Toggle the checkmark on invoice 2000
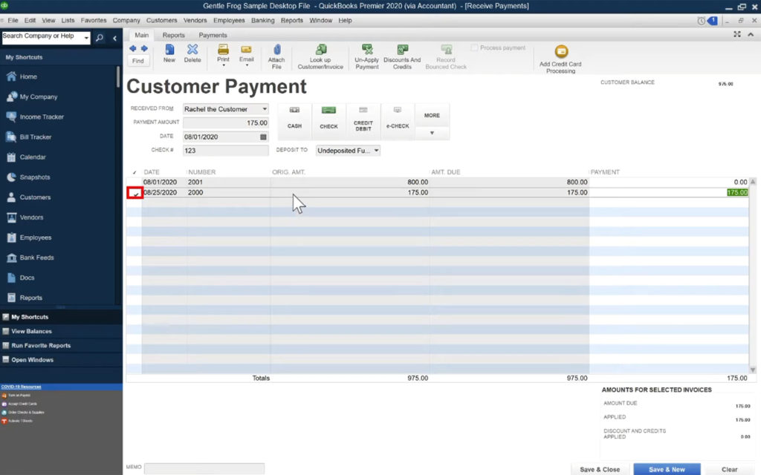The image size is (761, 475). (x=135, y=192)
